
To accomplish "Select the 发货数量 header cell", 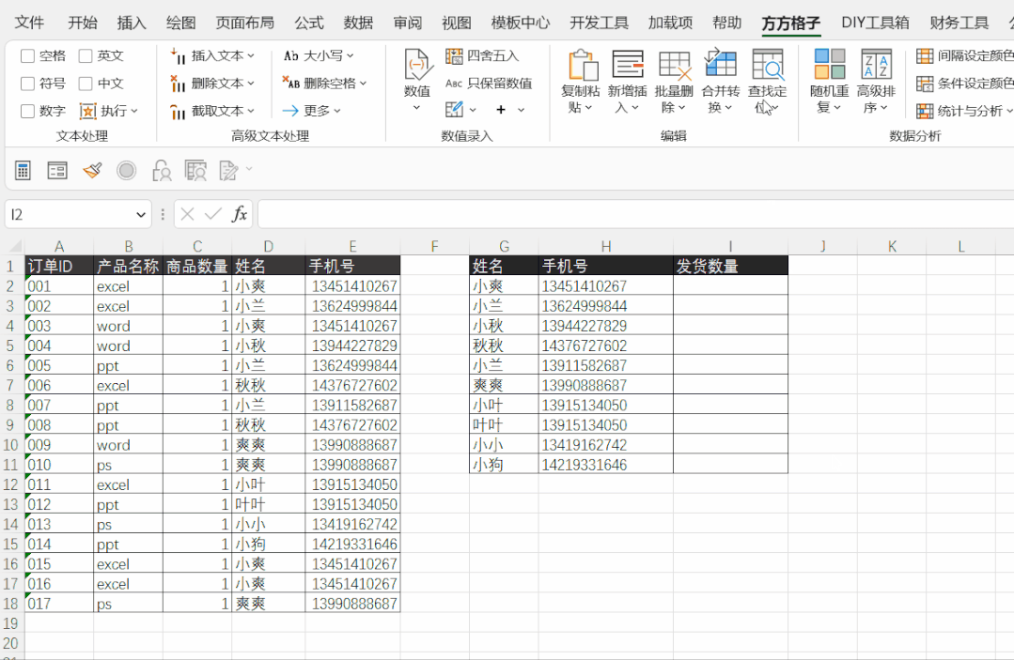I will [730, 267].
